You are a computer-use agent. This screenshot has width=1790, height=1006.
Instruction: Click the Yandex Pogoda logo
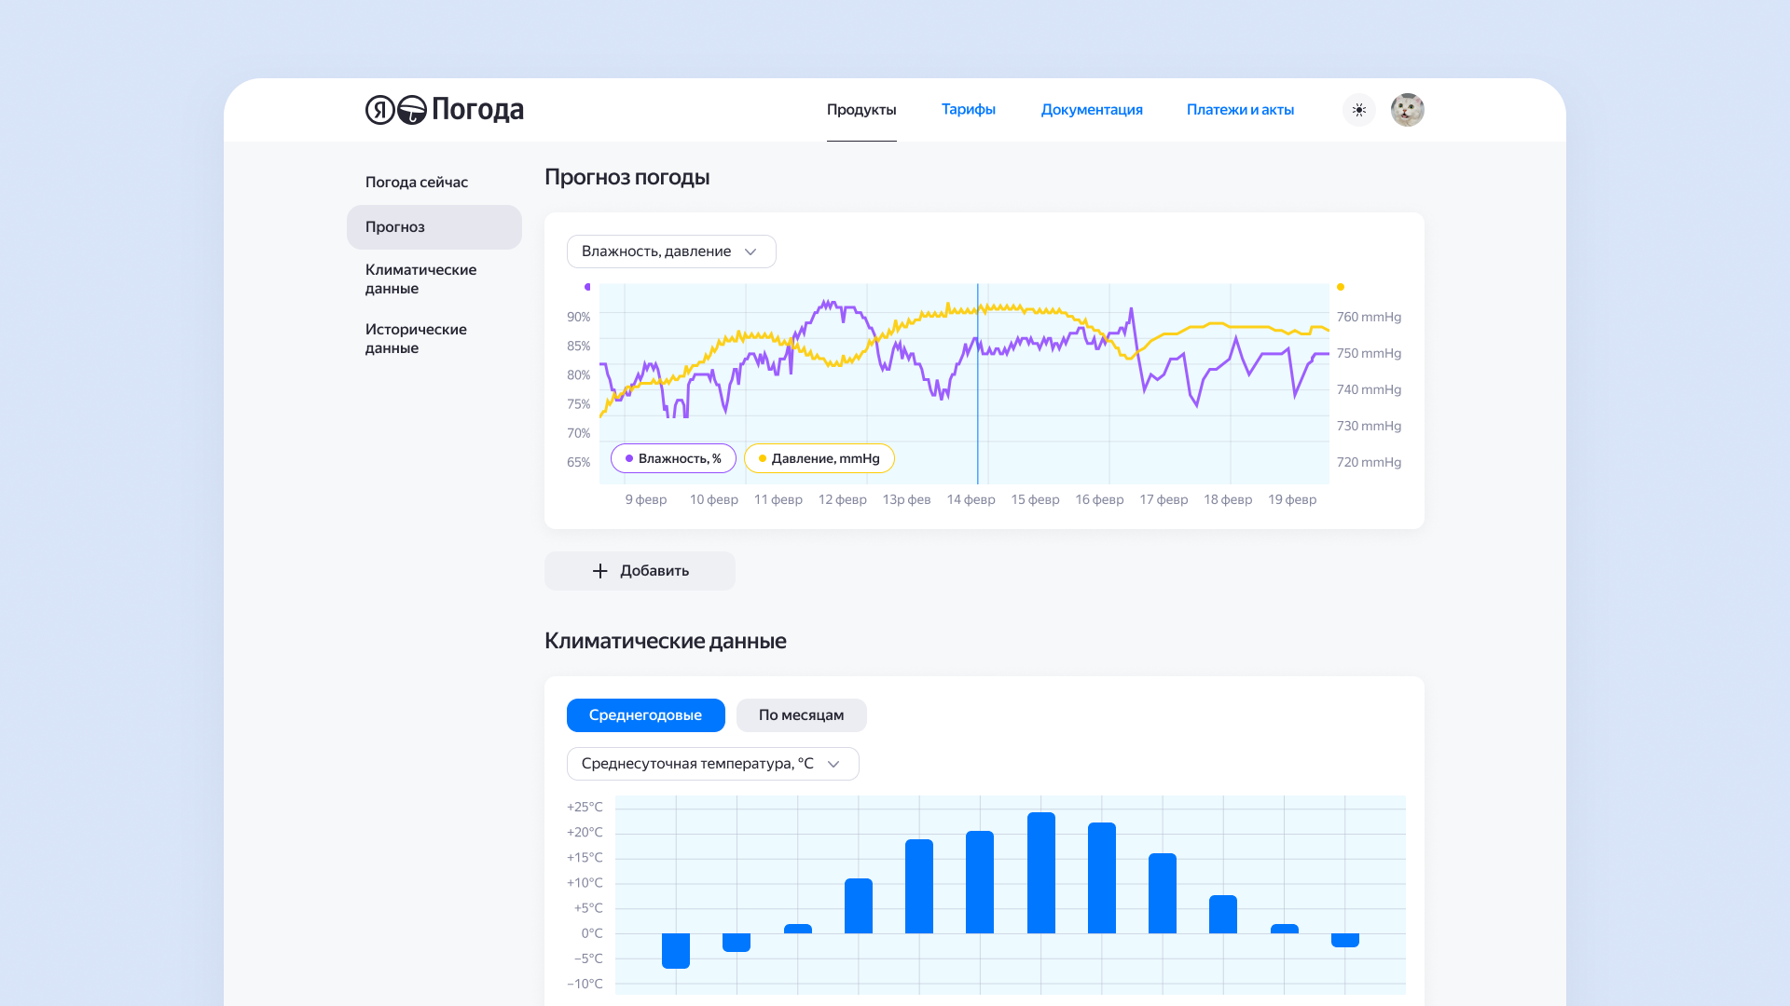point(445,110)
